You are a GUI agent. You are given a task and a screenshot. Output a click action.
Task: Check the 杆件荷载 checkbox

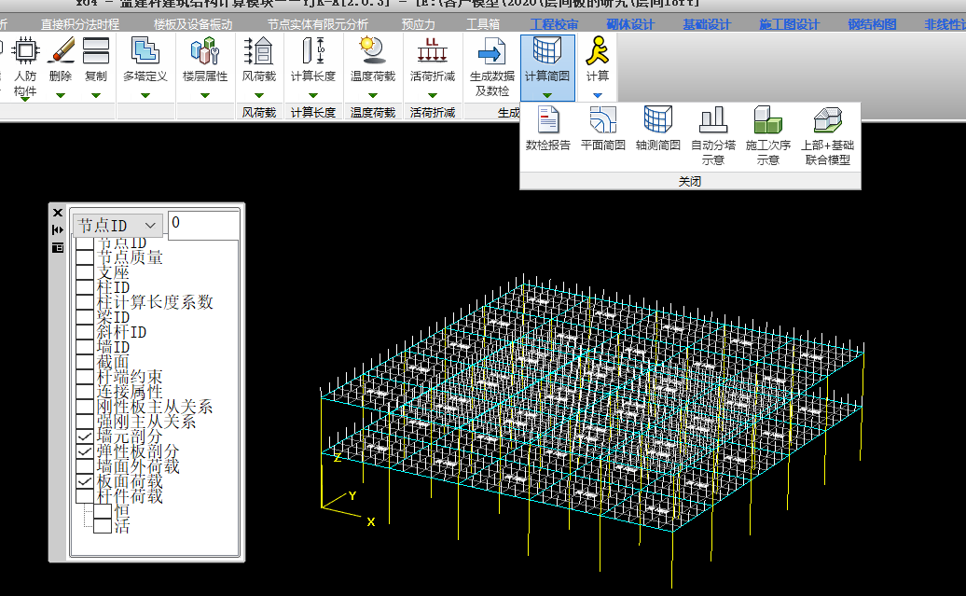(85, 496)
